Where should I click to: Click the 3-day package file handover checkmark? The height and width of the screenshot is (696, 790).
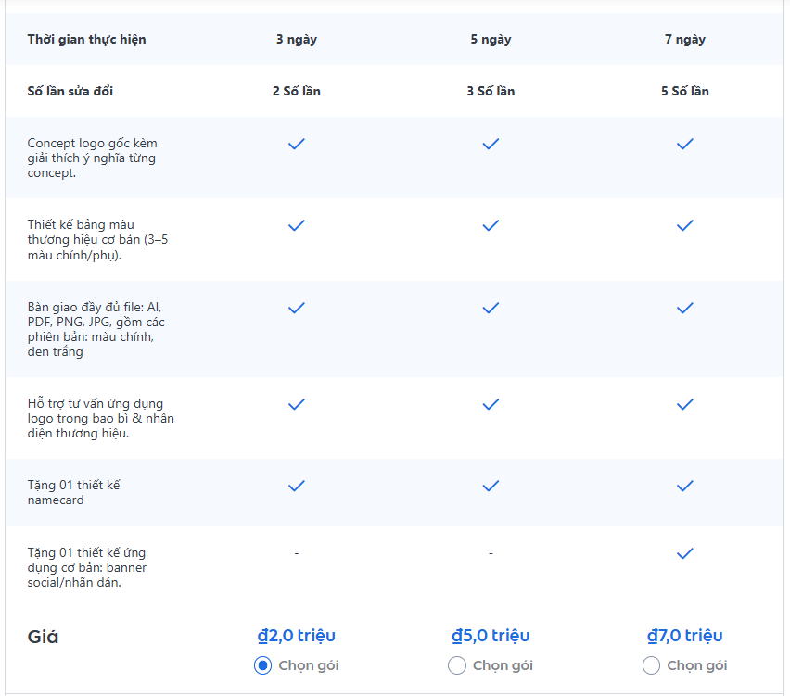click(297, 308)
